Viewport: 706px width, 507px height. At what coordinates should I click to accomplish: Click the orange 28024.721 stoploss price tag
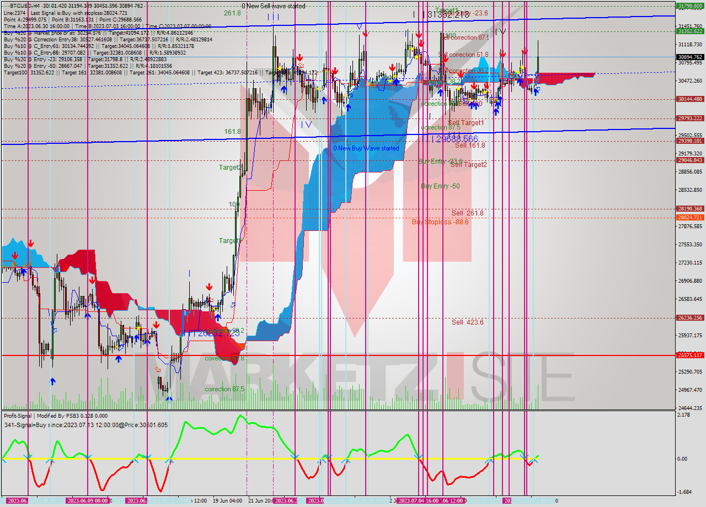(690, 218)
